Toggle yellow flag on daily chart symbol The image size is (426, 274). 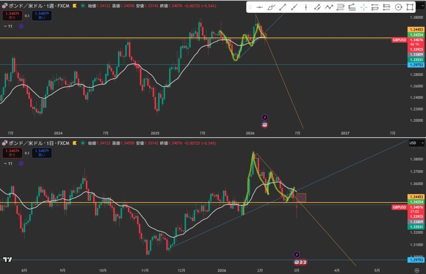[74, 143]
